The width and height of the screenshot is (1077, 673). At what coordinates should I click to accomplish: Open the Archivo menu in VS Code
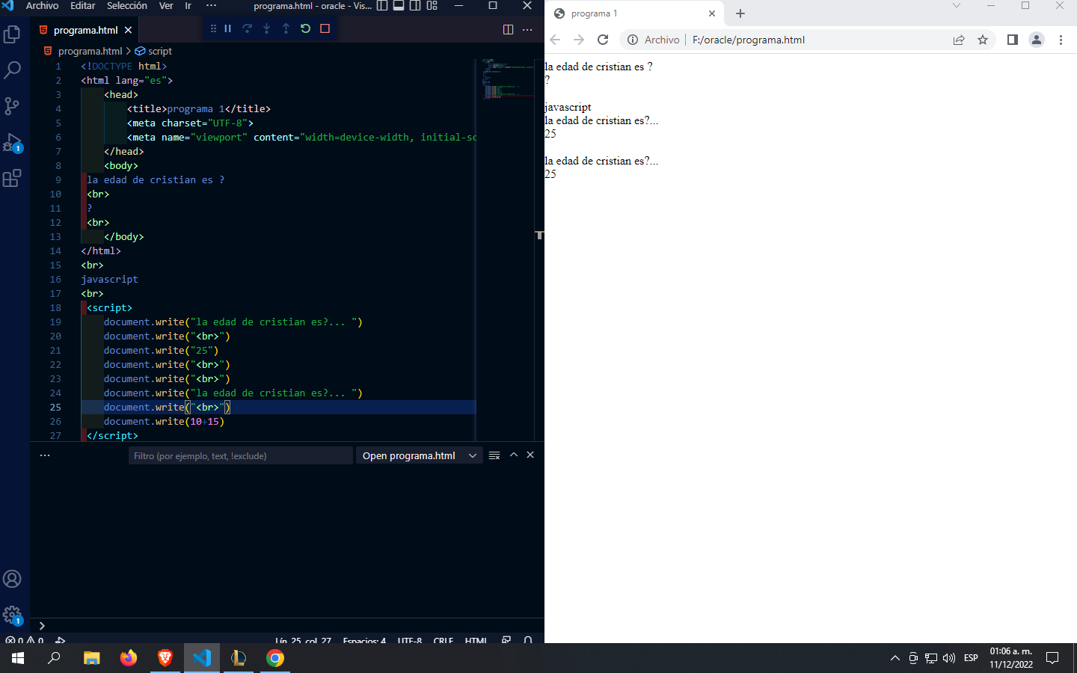(x=42, y=6)
